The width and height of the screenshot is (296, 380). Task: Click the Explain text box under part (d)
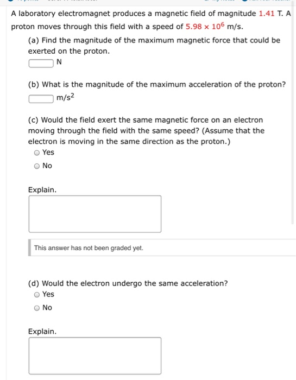tap(95, 356)
